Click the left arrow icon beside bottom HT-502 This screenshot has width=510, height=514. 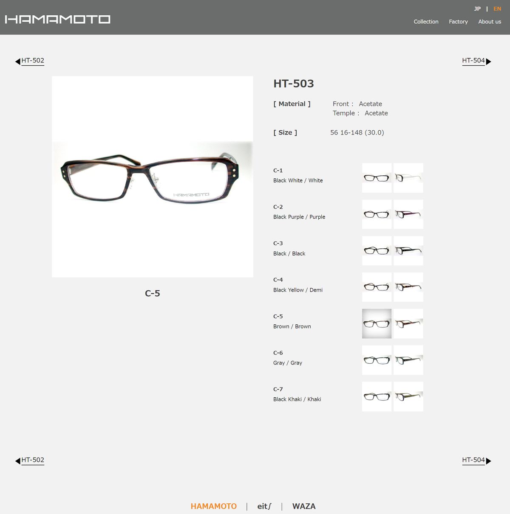18,461
